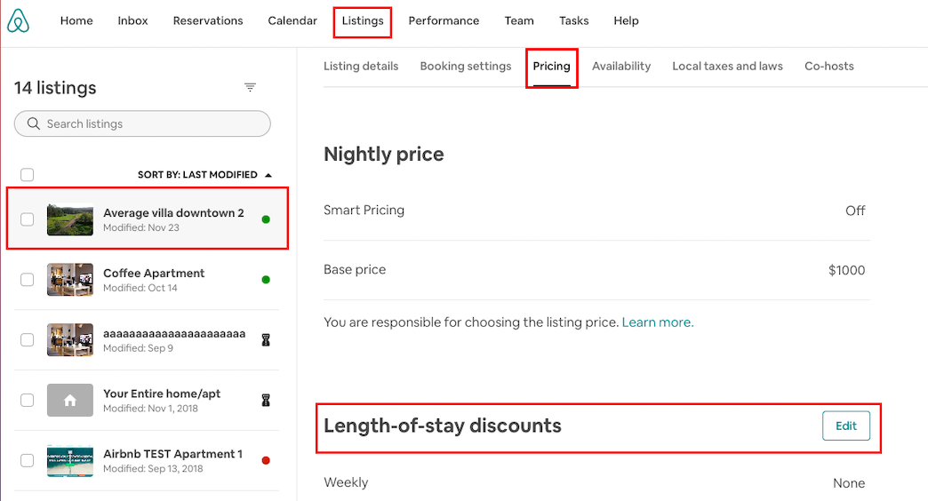Click the gray house placeholder thumbnail
928x501 pixels.
[70, 400]
